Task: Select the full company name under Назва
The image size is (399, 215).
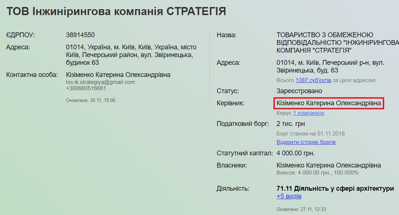Action: 338,43
